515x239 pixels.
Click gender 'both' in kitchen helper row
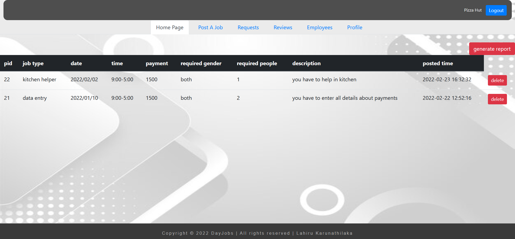[186, 79]
